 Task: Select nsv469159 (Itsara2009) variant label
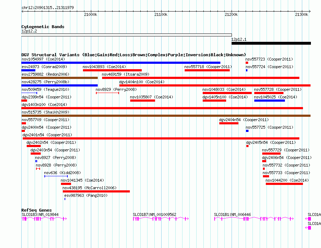pyautogui.click(x=126, y=74)
